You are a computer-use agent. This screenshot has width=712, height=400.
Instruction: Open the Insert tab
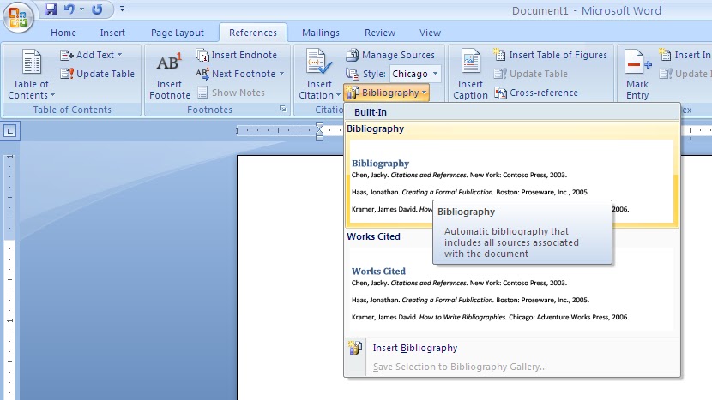112,33
